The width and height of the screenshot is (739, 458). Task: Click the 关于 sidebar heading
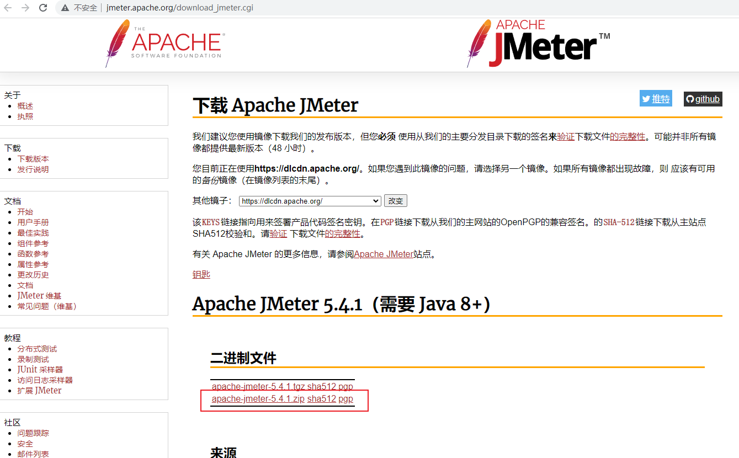(x=12, y=95)
